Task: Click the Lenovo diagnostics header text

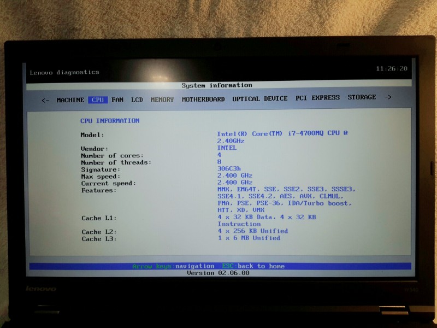Action: pyautogui.click(x=64, y=72)
